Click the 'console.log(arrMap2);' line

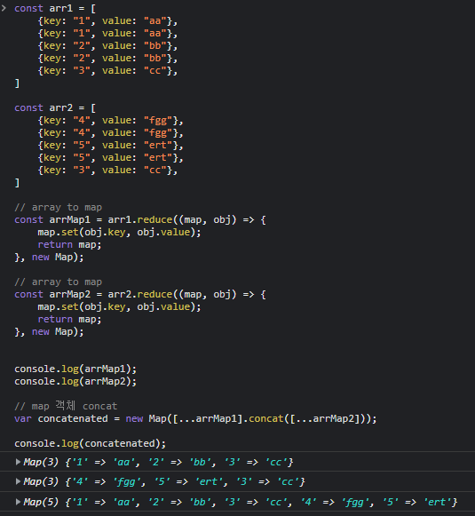pos(75,381)
